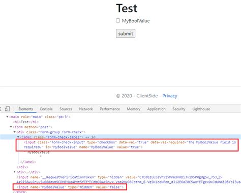This screenshot has height=193, width=241.
Task: Open the Privacy link in the footer
Action: pos(170,96)
